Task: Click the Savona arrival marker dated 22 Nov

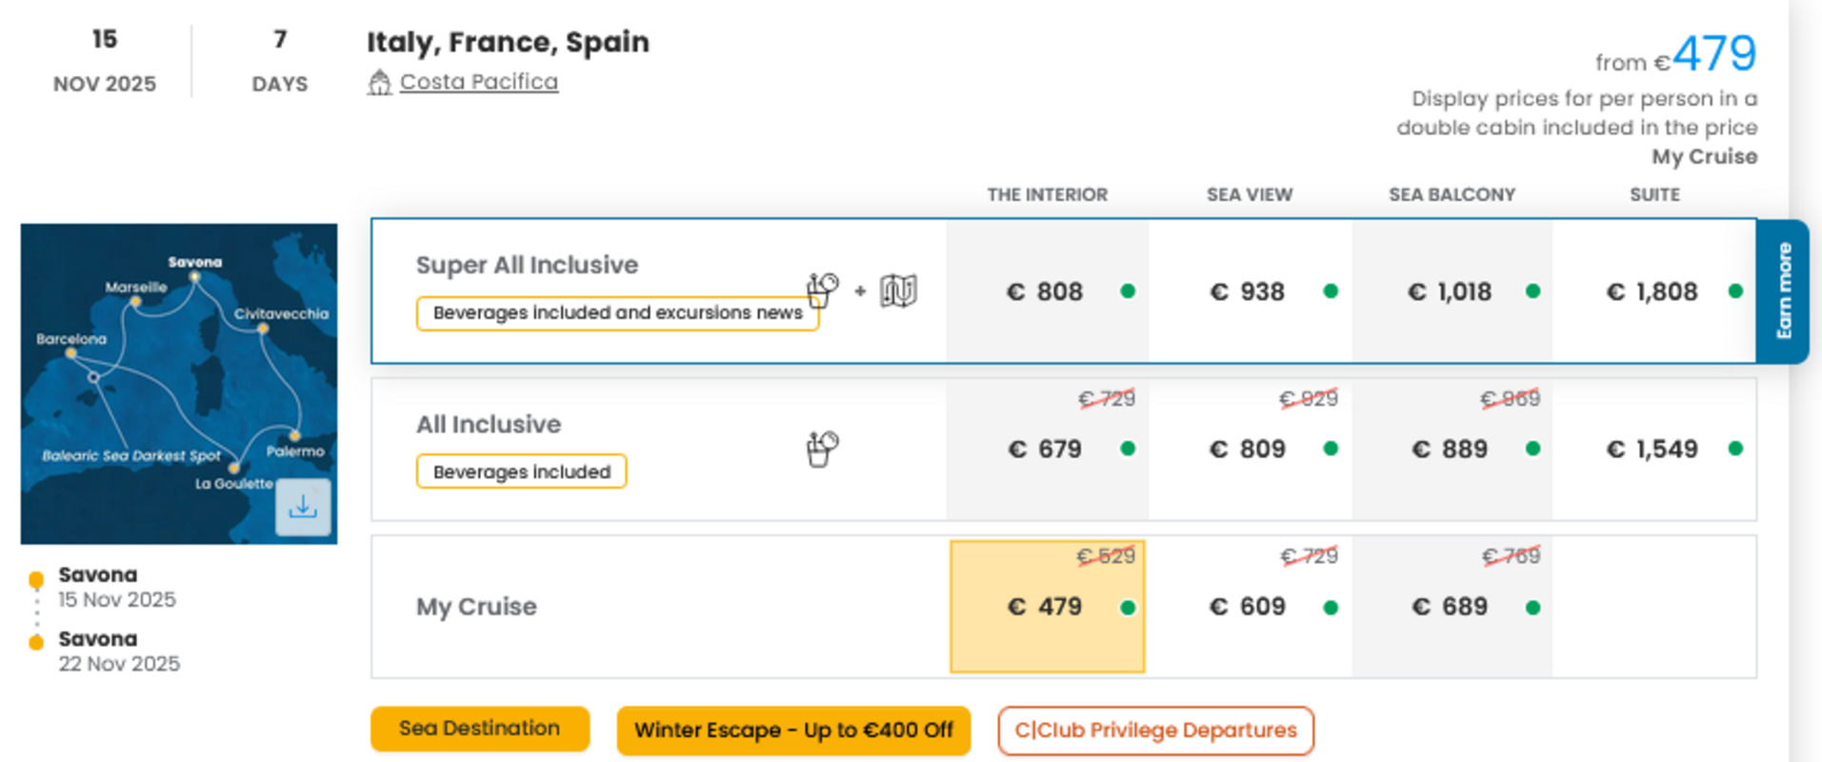Action: [x=36, y=642]
